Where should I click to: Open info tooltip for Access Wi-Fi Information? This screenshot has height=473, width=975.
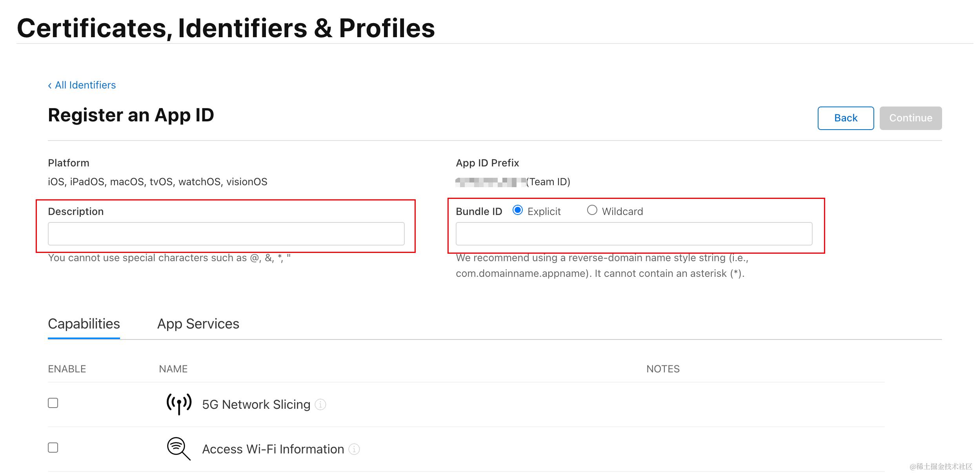[x=354, y=449]
